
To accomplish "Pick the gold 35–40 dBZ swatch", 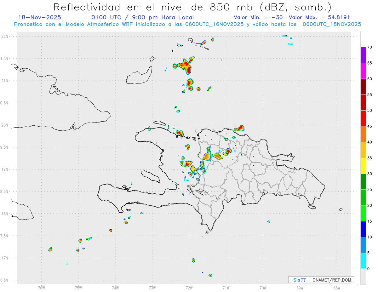I will coord(363,150).
